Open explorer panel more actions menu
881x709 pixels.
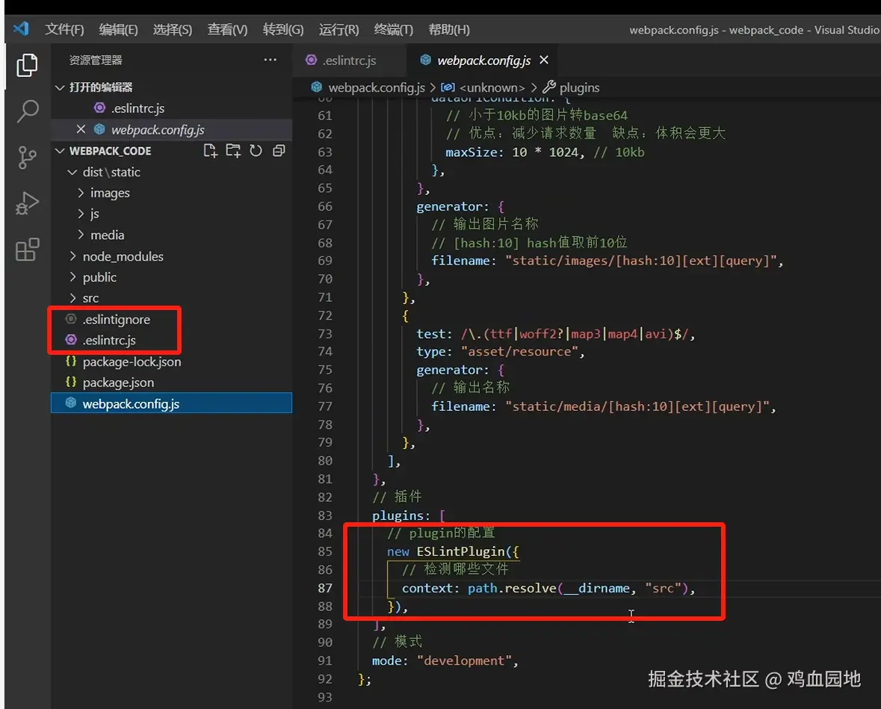(x=271, y=60)
